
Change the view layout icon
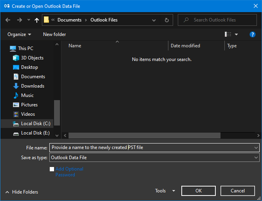[228, 34]
